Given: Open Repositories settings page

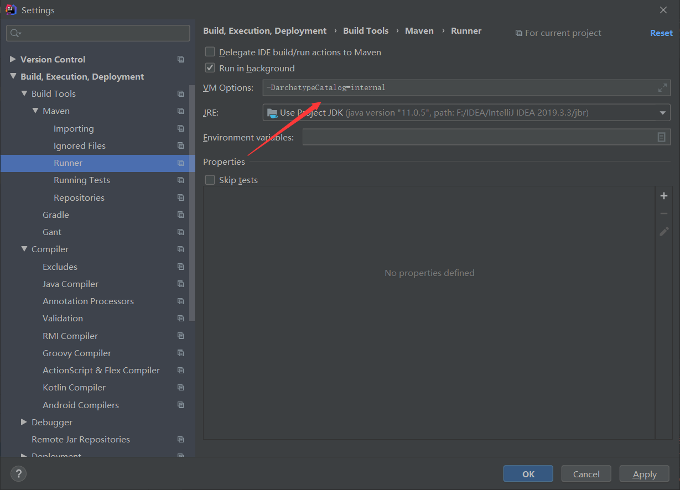Looking at the screenshot, I should (x=79, y=197).
